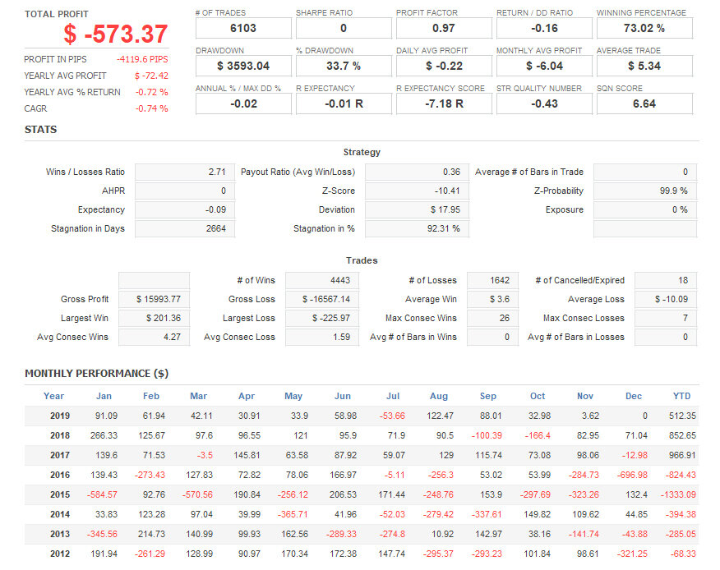Click the Gross Profit field $ 15993.77
Screen dimensions: 720x570
point(155,299)
